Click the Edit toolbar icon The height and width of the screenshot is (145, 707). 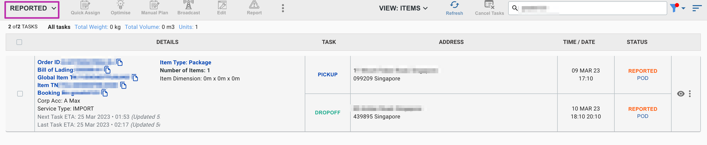point(222,5)
